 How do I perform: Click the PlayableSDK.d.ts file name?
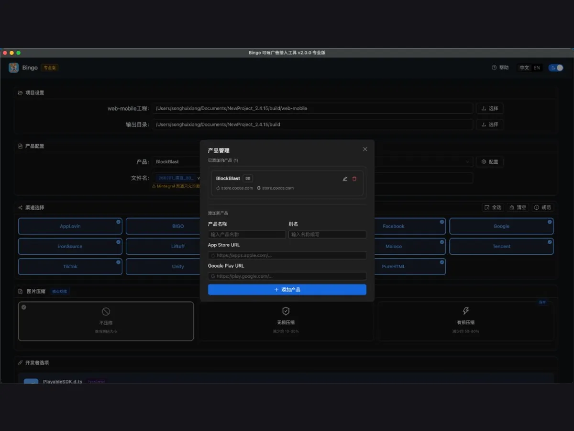(x=63, y=382)
